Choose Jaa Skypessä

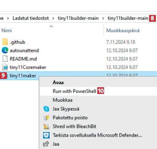(66, 109)
